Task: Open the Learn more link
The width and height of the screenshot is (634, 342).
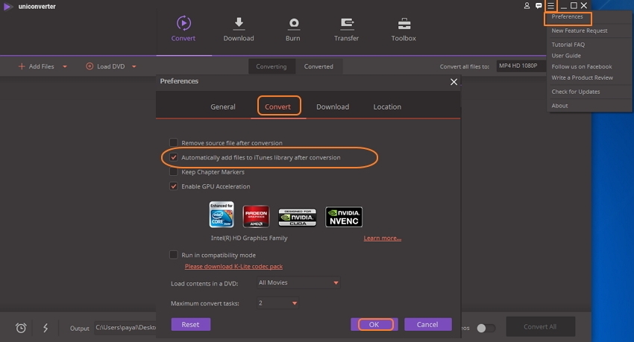Action: click(x=382, y=238)
